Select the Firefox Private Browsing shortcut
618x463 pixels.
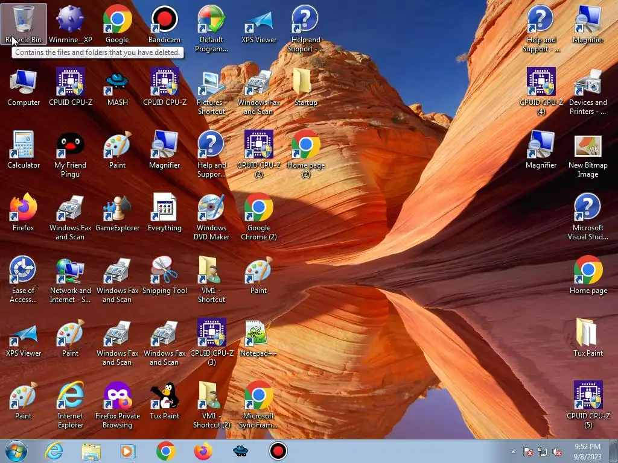coord(118,405)
